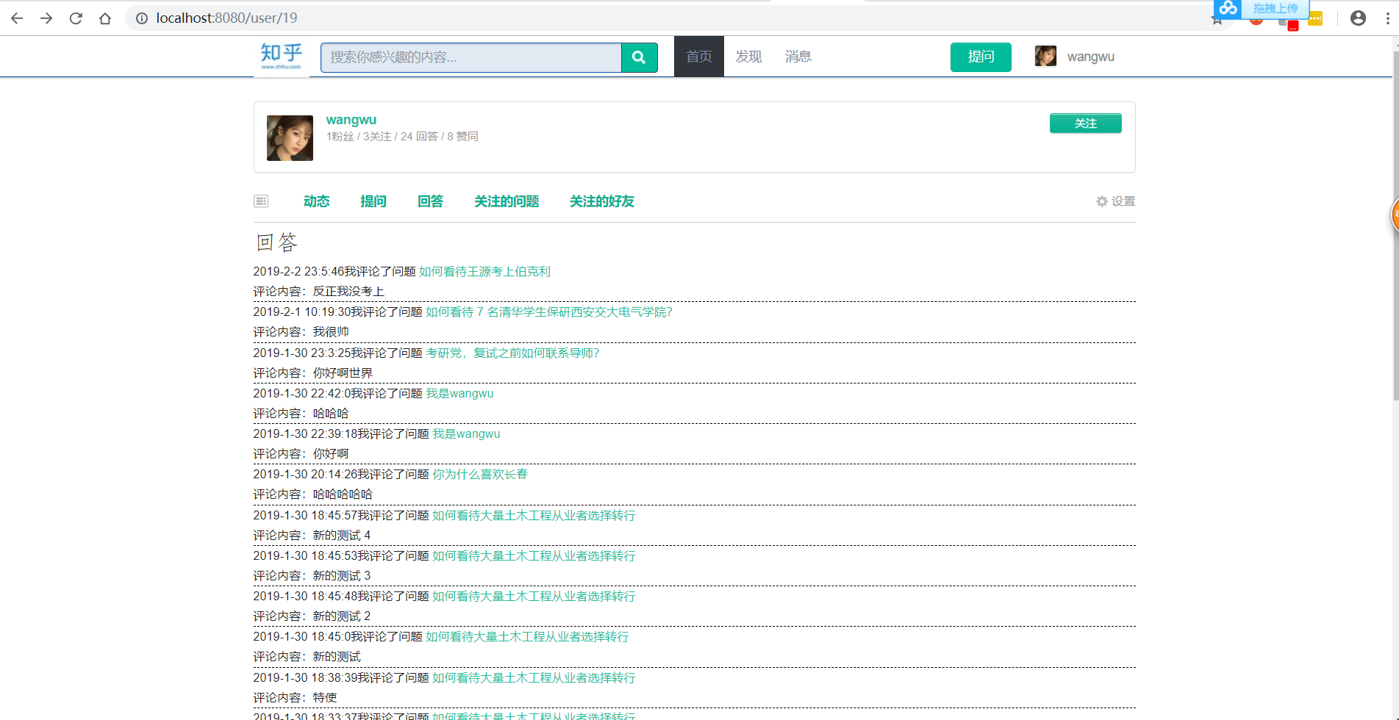Screen dimensions: 1399x720
Task: Open 土木工程 question link dated 18:38:39
Action: [534, 678]
